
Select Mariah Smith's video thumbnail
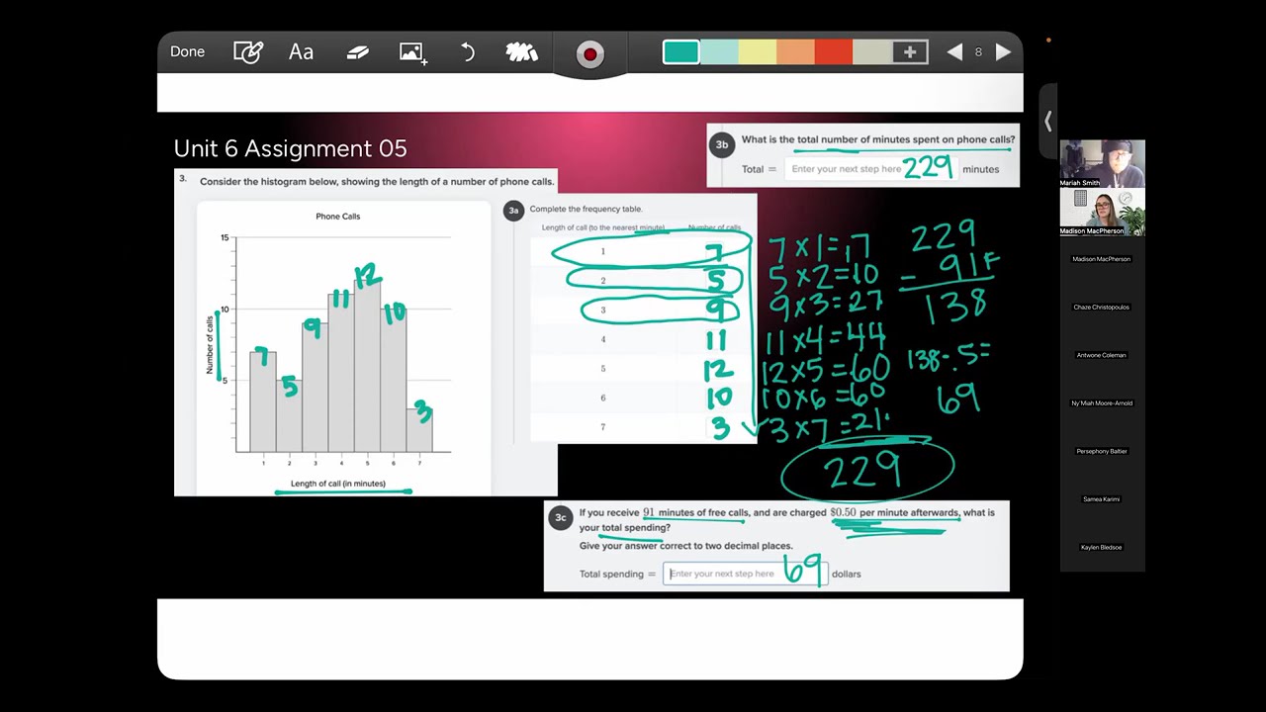tap(1102, 163)
